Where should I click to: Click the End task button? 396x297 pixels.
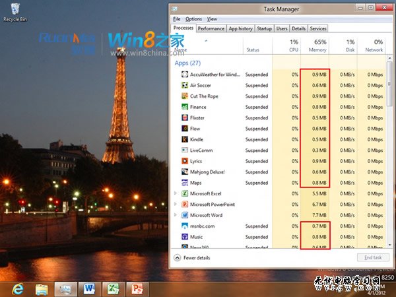pyautogui.click(x=374, y=257)
